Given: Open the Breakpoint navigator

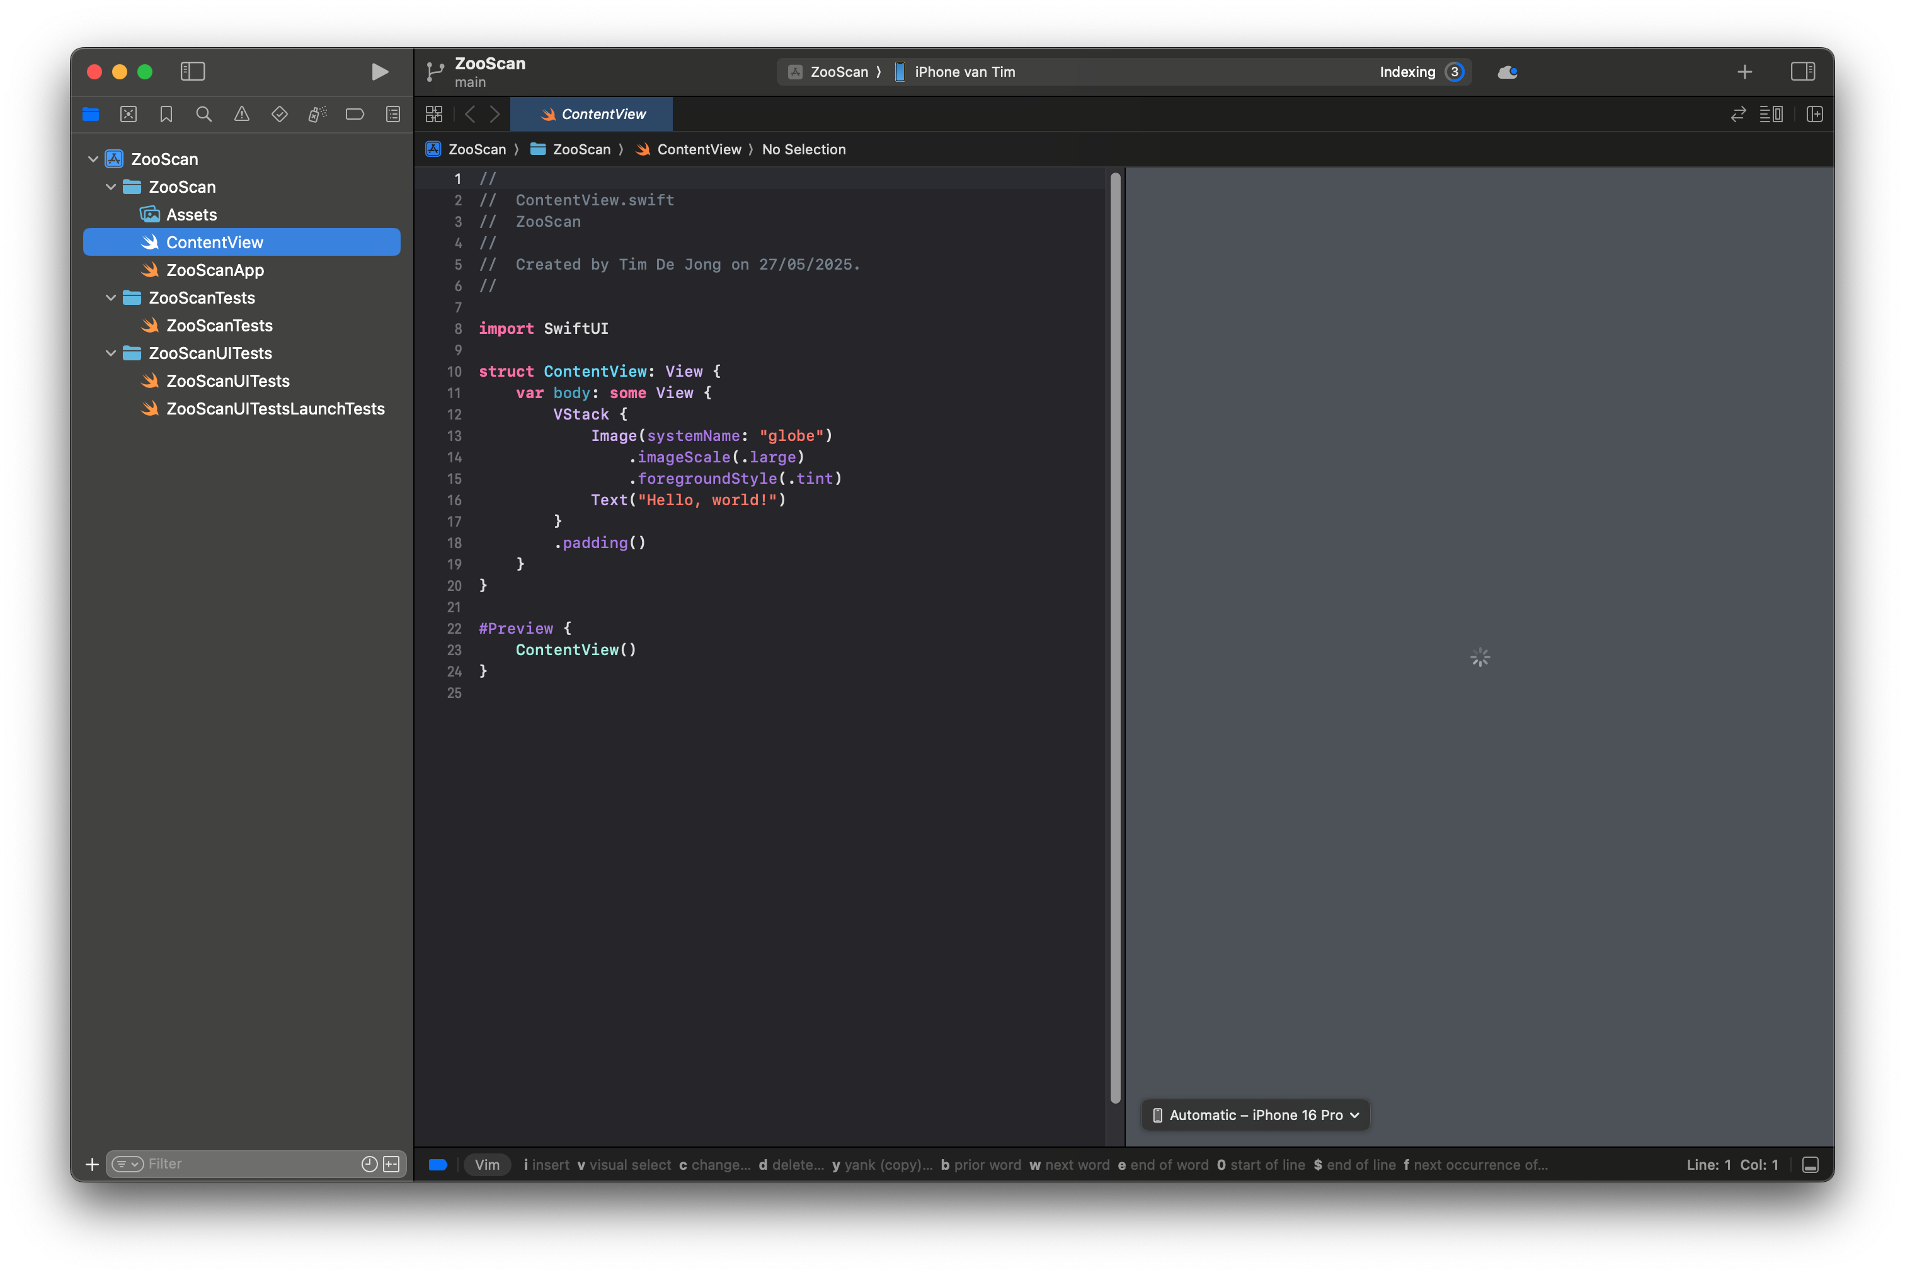Looking at the screenshot, I should 355,115.
